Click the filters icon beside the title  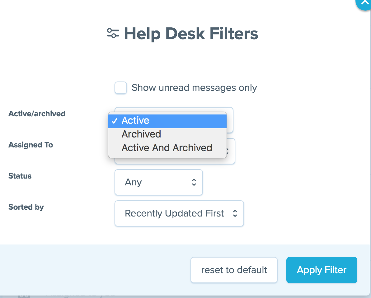(113, 33)
